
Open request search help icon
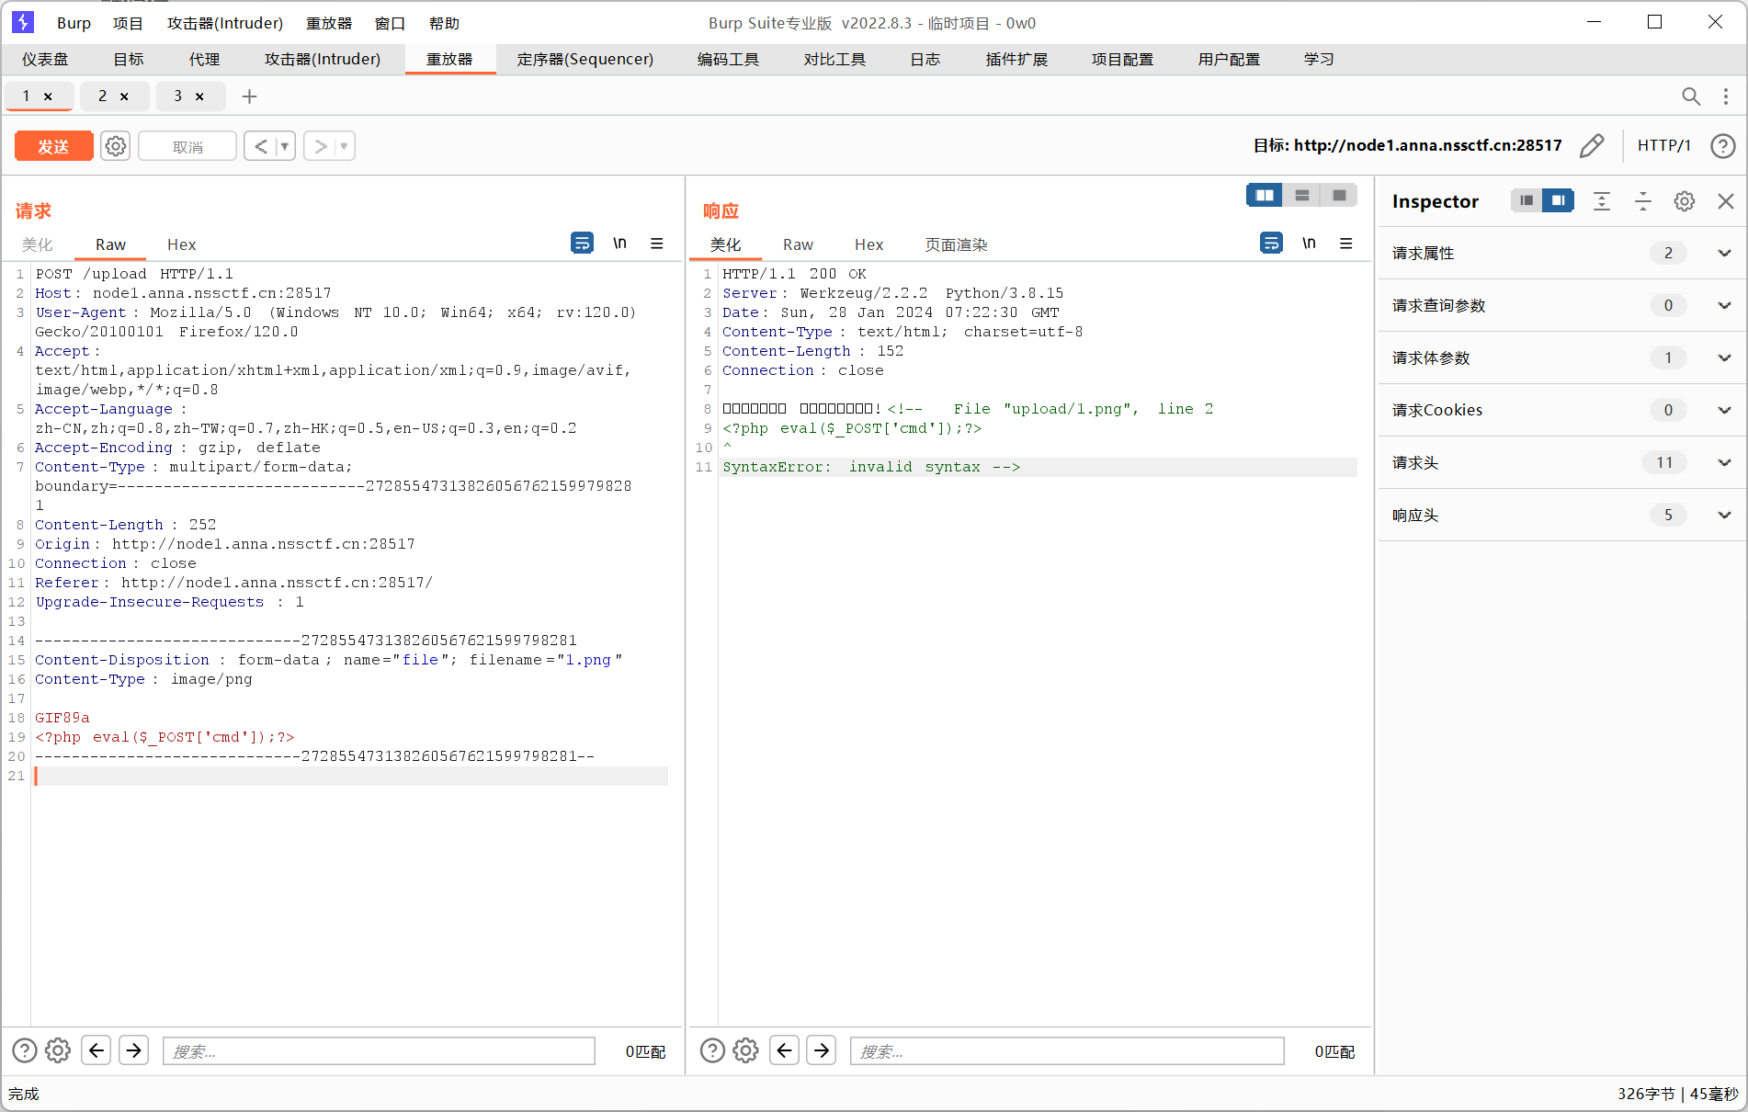pyautogui.click(x=25, y=1050)
